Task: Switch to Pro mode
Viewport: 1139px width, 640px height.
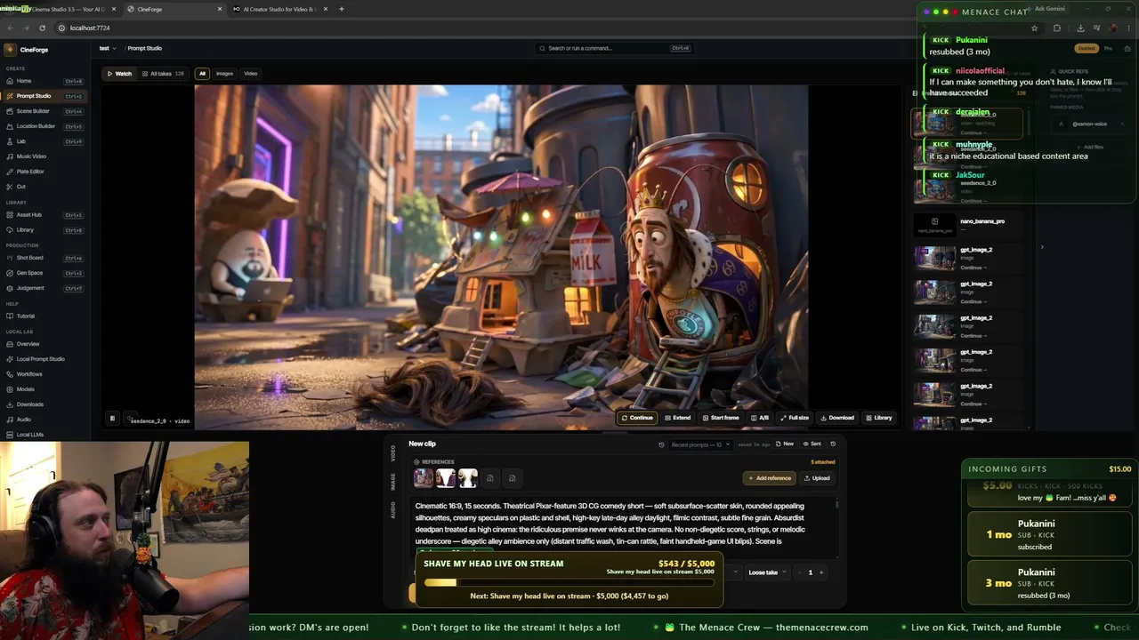Action: click(x=1108, y=48)
